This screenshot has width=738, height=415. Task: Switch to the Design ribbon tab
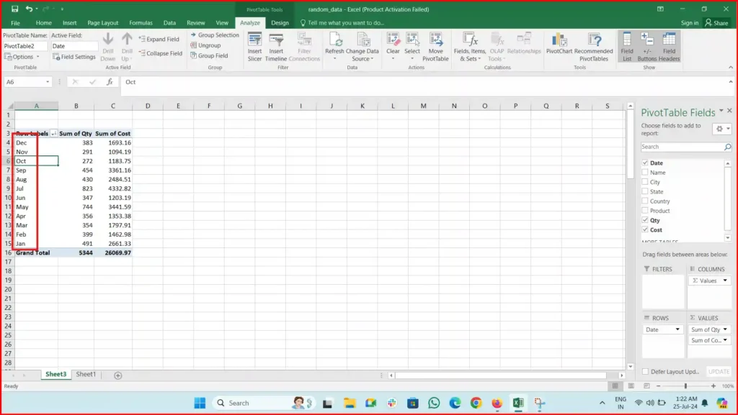(x=280, y=22)
